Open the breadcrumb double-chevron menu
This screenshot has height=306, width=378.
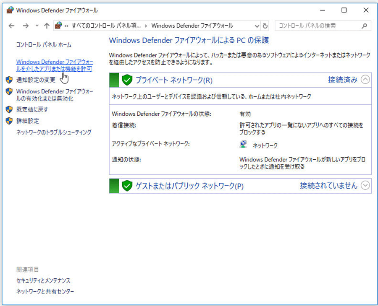(x=66, y=26)
